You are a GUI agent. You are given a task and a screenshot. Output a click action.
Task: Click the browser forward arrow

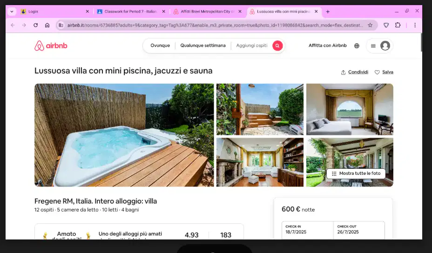(x=24, y=25)
